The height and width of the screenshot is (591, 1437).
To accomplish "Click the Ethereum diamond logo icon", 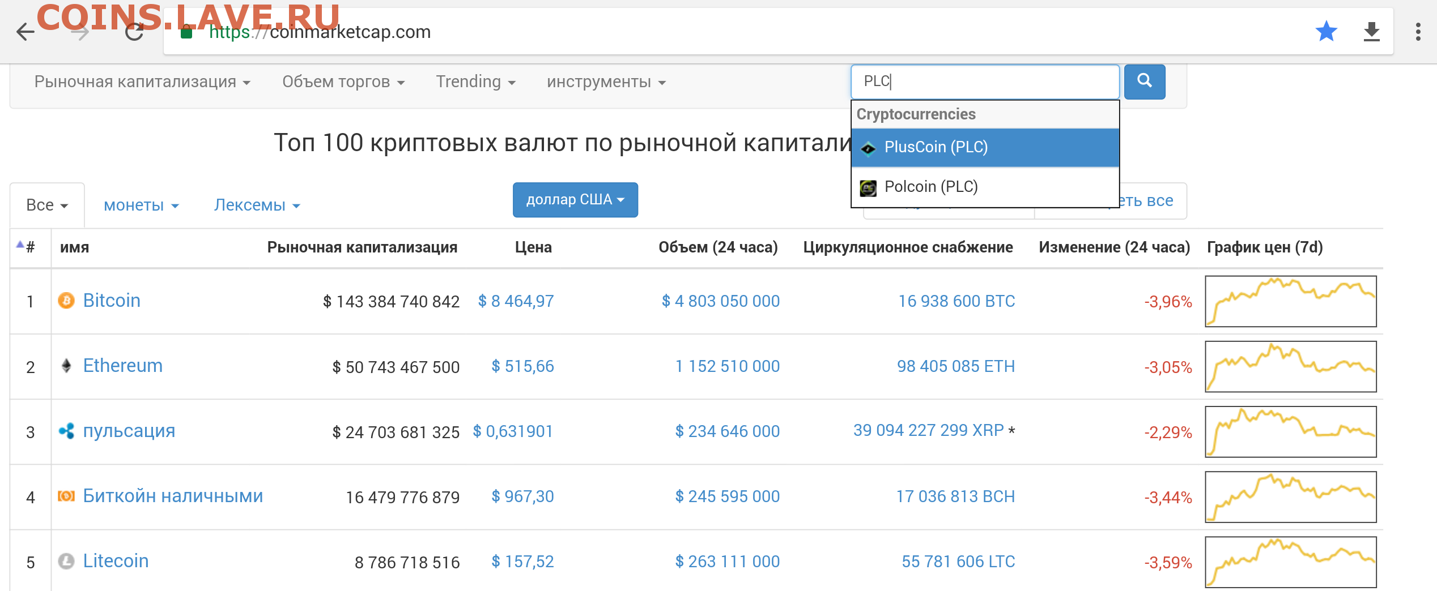I will 66,366.
